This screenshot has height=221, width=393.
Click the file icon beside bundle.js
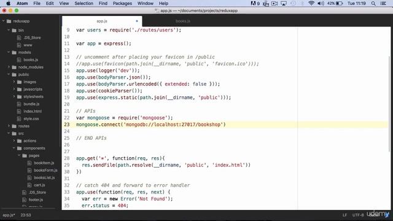pos(19,104)
